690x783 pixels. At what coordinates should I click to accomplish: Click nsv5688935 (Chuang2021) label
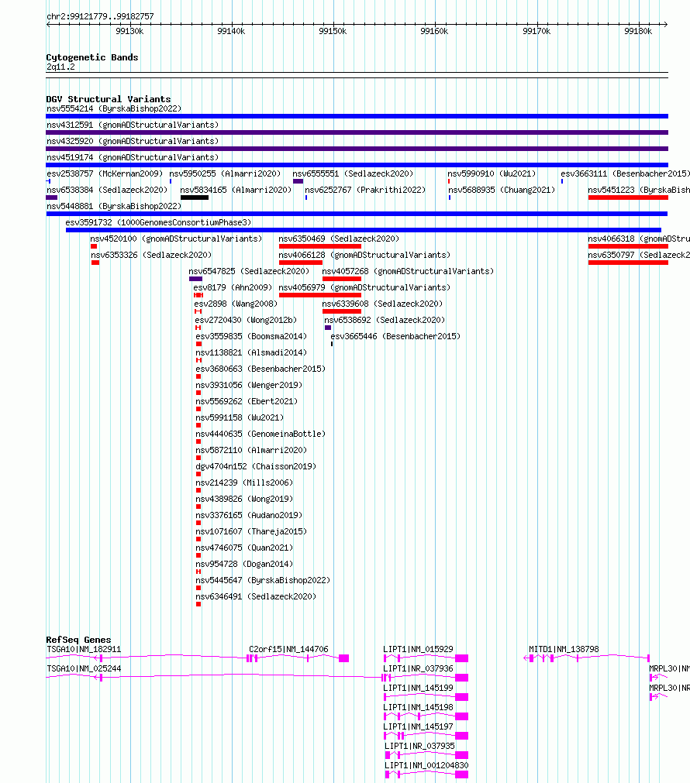point(502,190)
